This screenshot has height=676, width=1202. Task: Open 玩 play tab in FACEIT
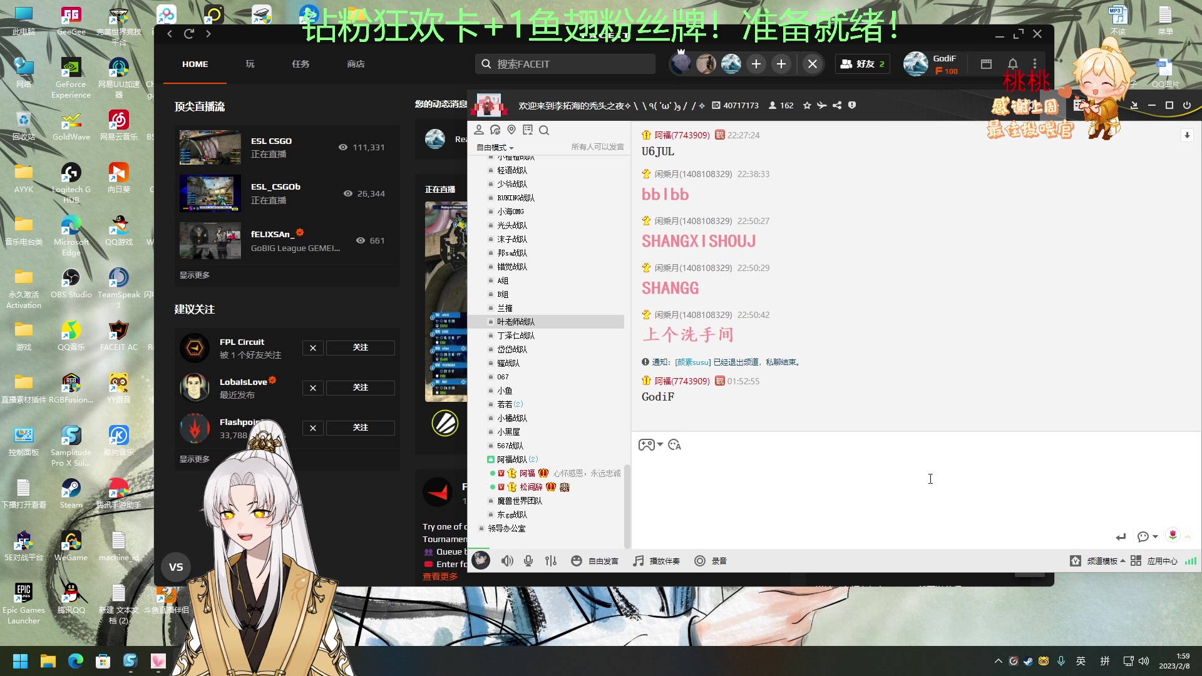250,64
